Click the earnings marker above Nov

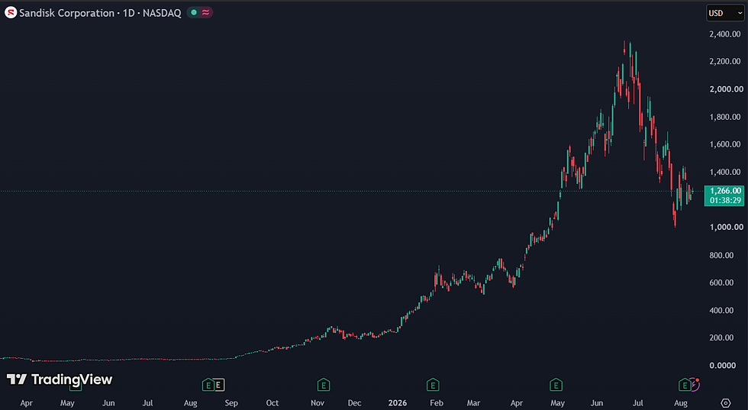click(324, 385)
